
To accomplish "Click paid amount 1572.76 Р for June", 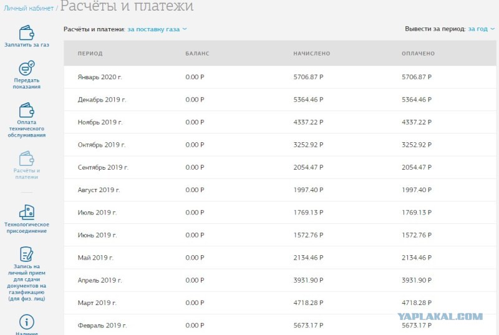I will point(417,235).
